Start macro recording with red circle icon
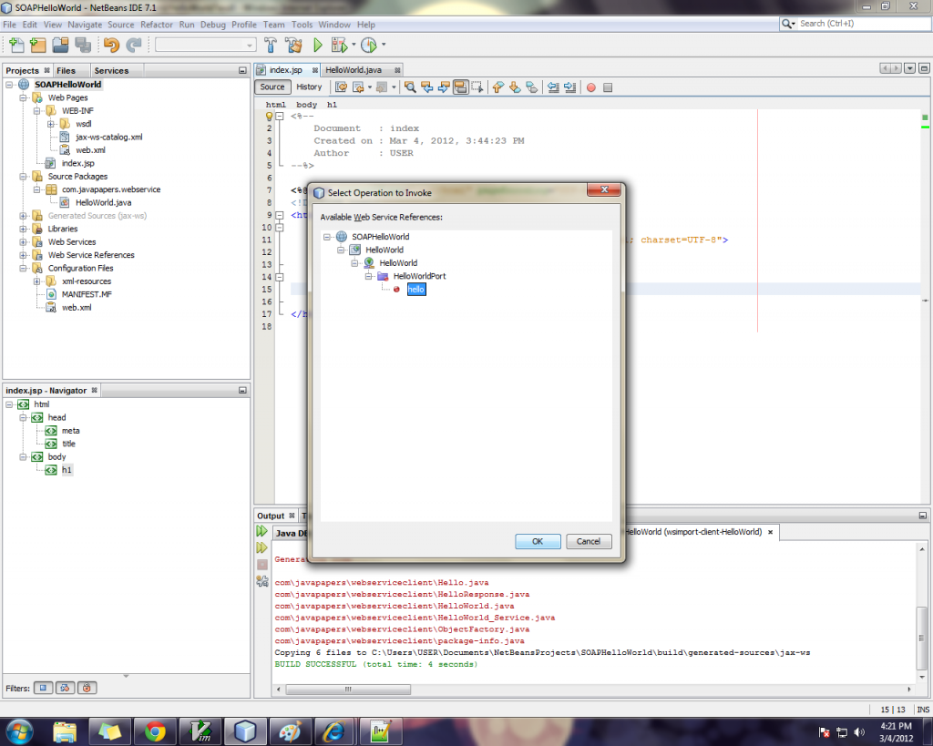Image resolution: width=933 pixels, height=746 pixels. click(x=590, y=87)
